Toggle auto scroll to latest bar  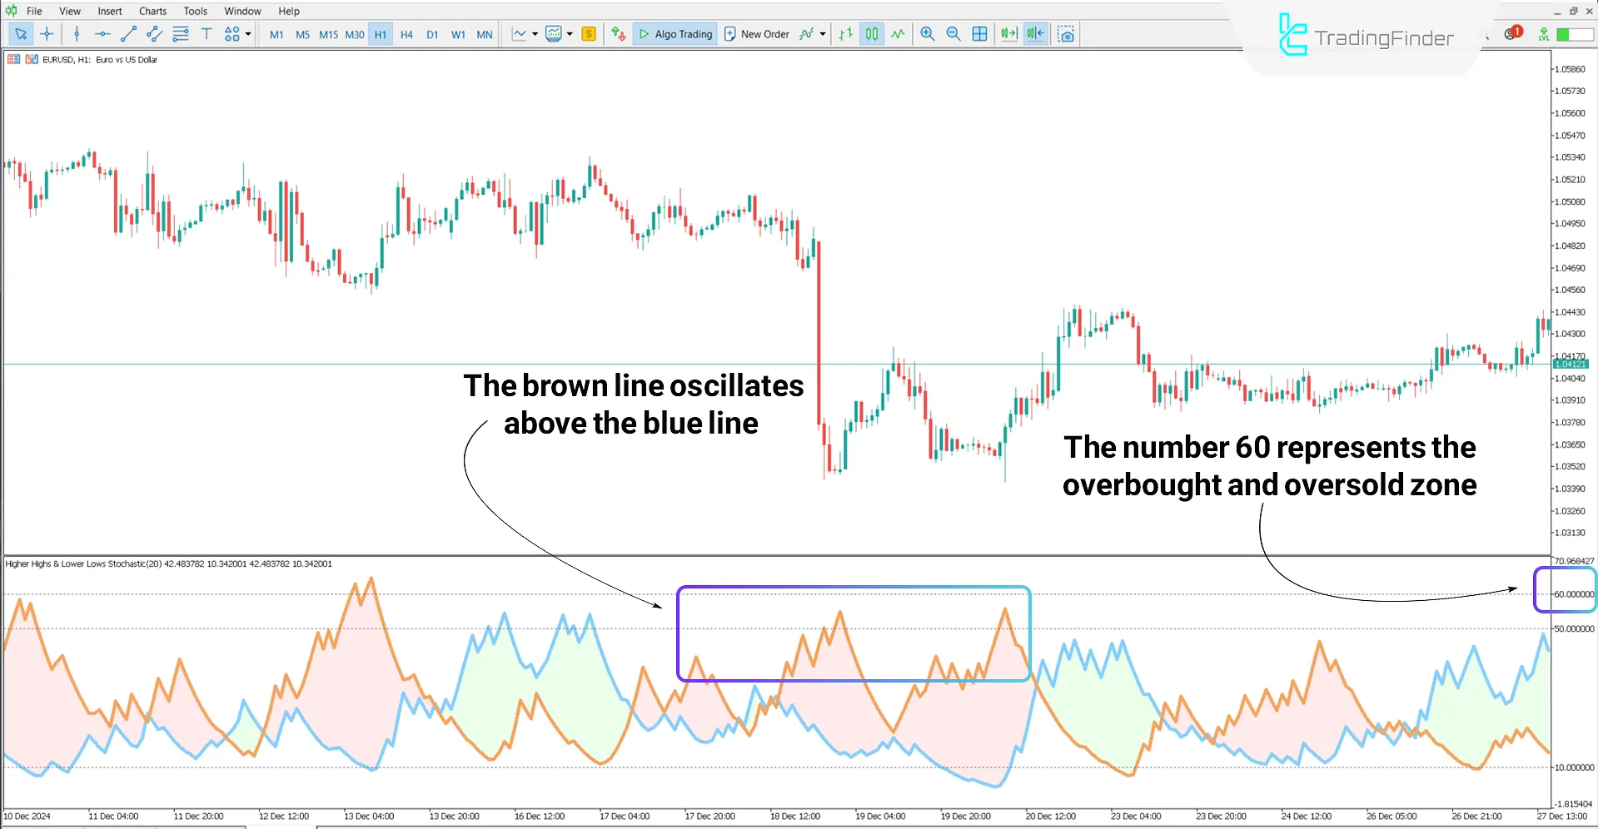tap(1008, 34)
